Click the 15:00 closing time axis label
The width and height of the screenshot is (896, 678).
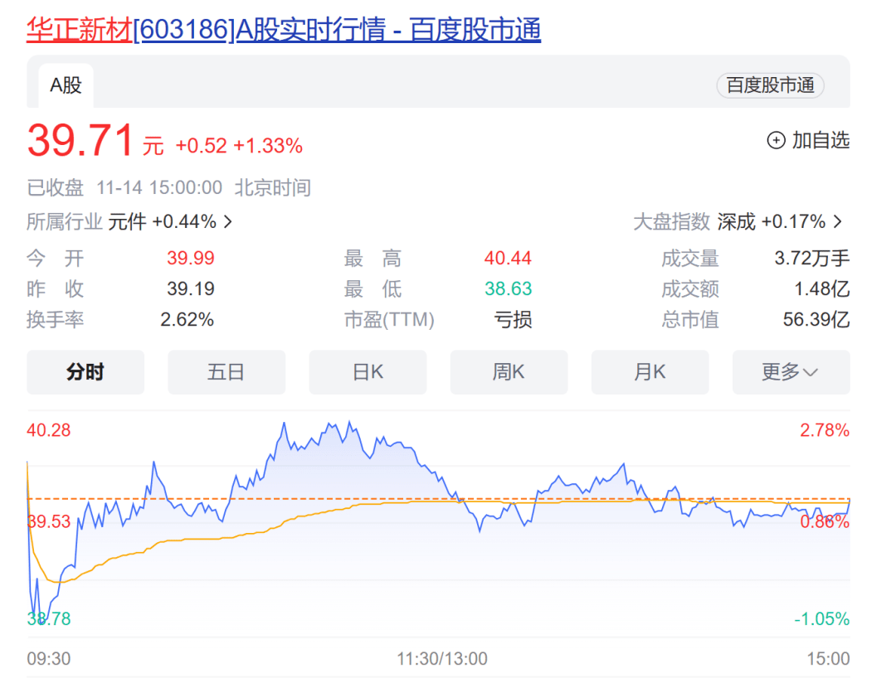click(x=828, y=659)
